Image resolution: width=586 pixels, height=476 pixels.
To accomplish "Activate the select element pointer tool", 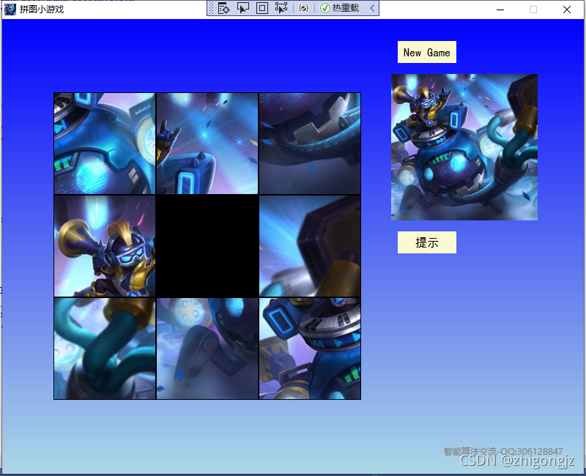I will (243, 8).
